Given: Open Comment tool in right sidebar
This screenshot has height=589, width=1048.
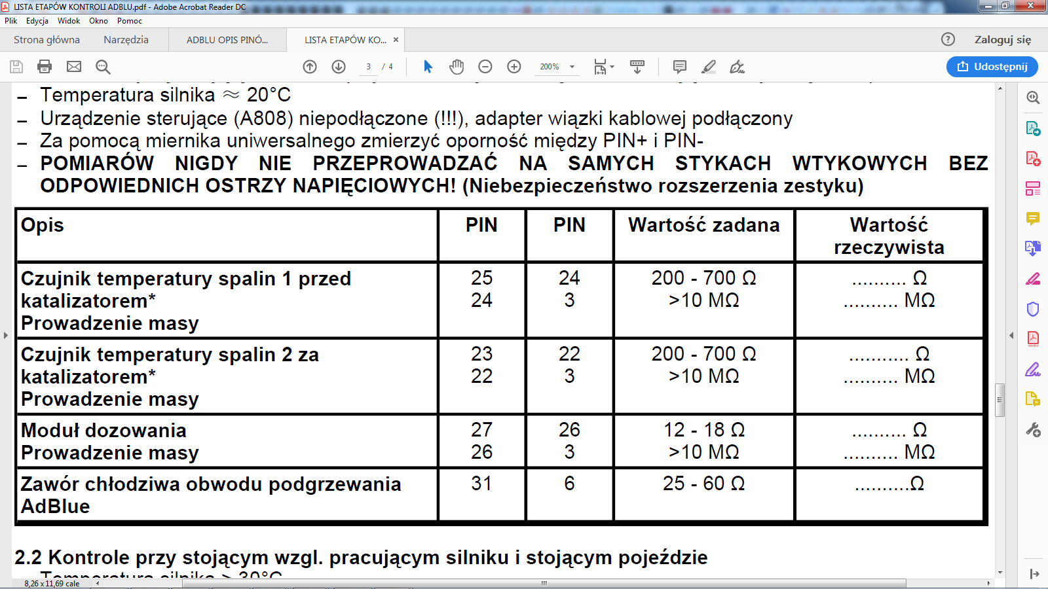Looking at the screenshot, I should [x=1033, y=219].
